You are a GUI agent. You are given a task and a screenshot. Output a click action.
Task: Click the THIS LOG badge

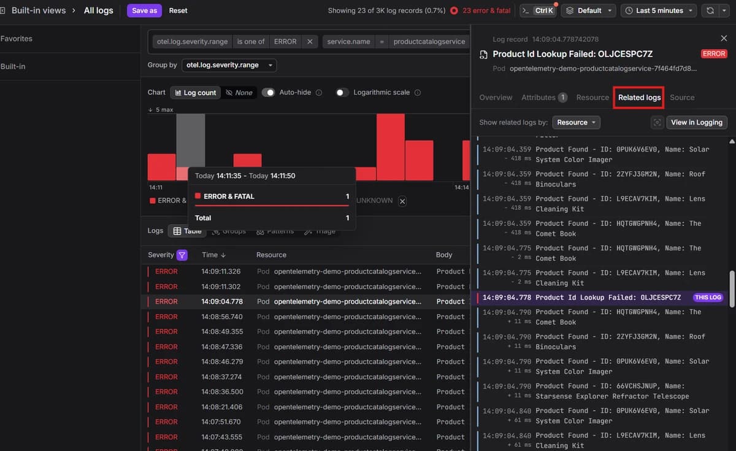(708, 298)
